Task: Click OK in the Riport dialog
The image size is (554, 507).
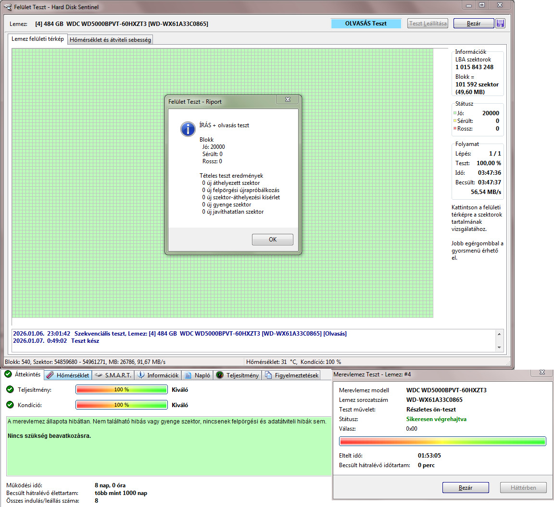Action: (272, 239)
